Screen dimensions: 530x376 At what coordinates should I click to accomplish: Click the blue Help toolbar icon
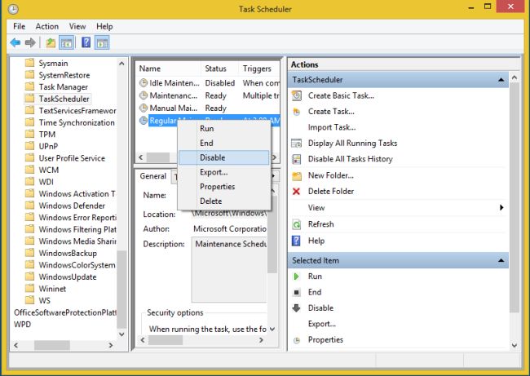(x=86, y=42)
